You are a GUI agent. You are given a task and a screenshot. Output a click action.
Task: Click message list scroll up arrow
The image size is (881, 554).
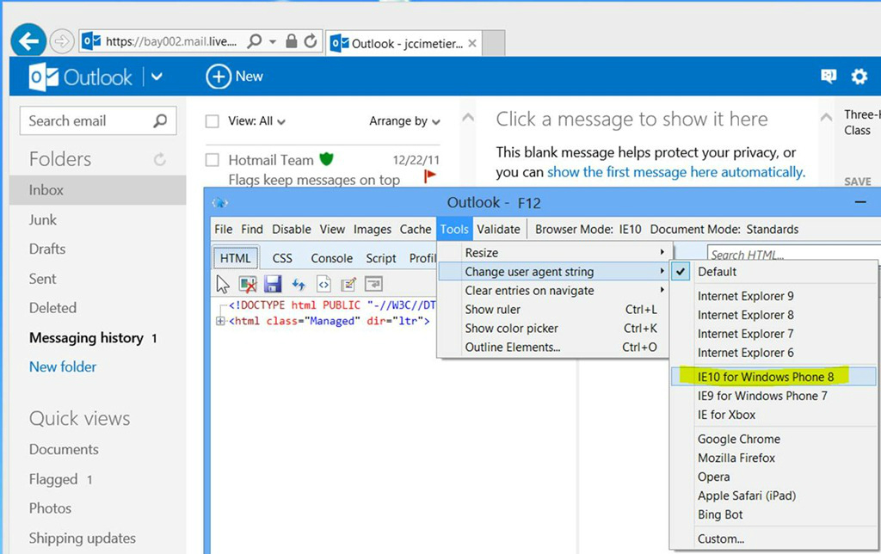(x=467, y=118)
